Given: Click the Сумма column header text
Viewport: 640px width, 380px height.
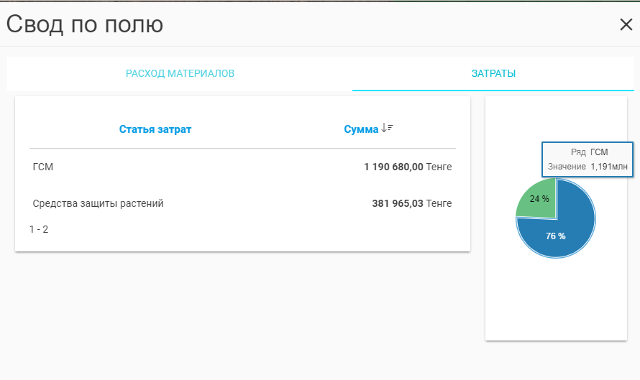Looking at the screenshot, I should [x=360, y=129].
